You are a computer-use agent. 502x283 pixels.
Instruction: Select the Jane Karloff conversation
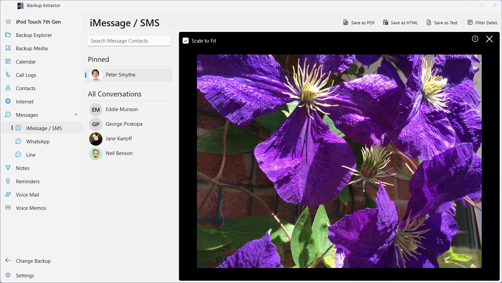(x=119, y=139)
